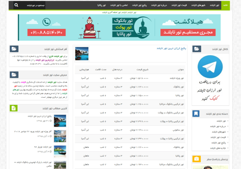Open the 'درباره تور تایلند' navbar item
Image resolution: width=241 pixels, height=169 pixels.
(x=159, y=5)
